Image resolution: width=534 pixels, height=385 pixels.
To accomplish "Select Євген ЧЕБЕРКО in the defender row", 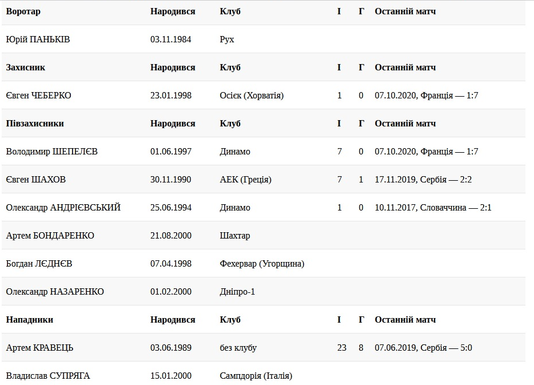I will point(38,96).
